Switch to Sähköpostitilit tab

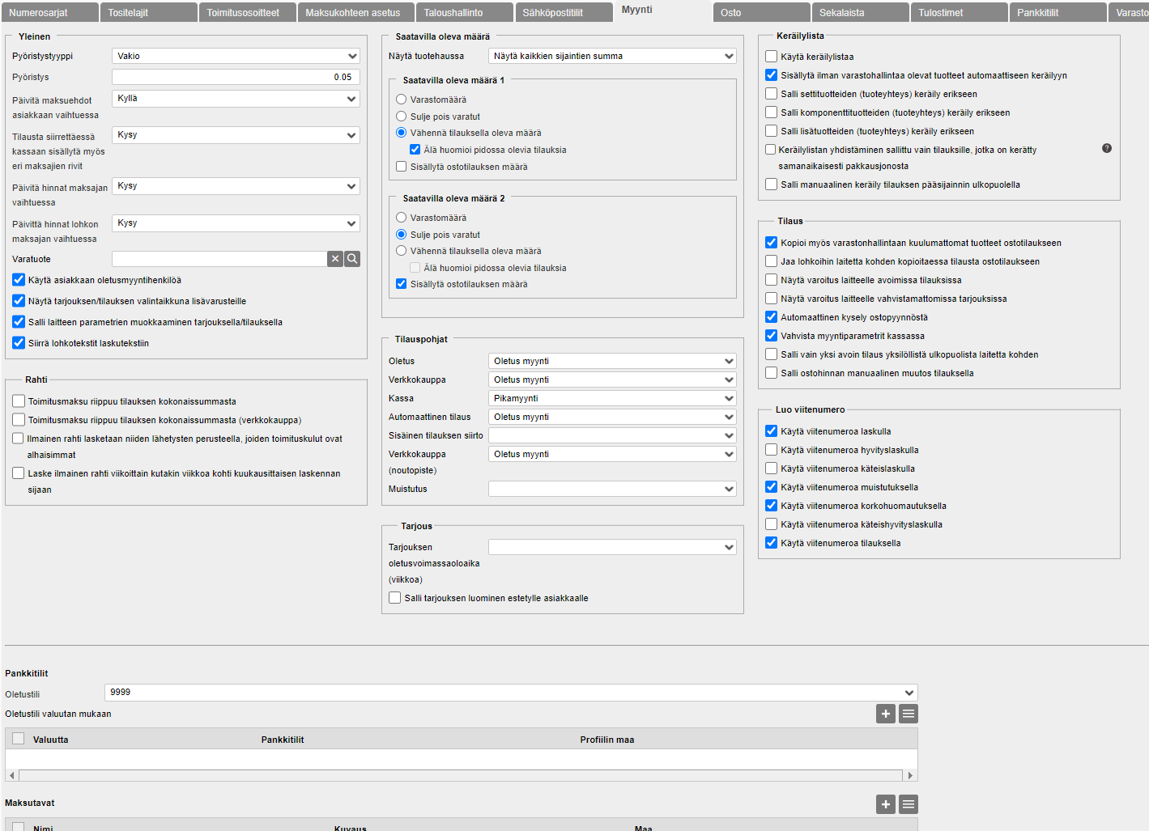coord(564,12)
